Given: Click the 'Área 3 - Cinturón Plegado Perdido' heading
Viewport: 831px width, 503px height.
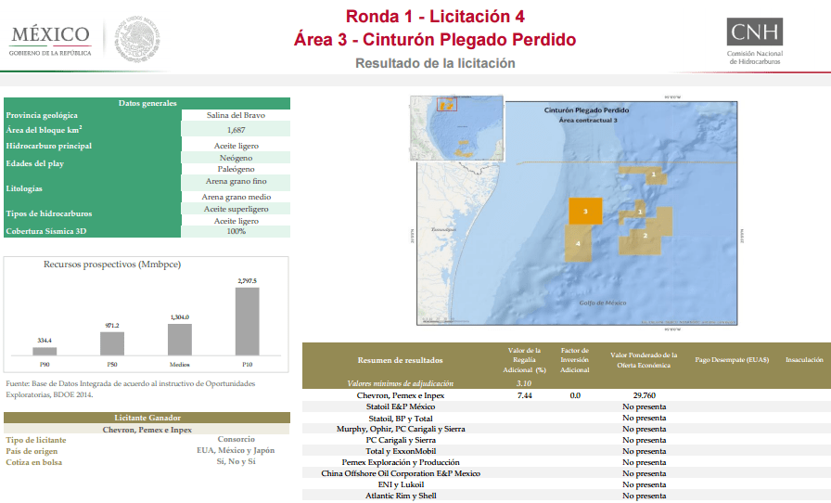Looking at the screenshot, I should coord(435,40).
